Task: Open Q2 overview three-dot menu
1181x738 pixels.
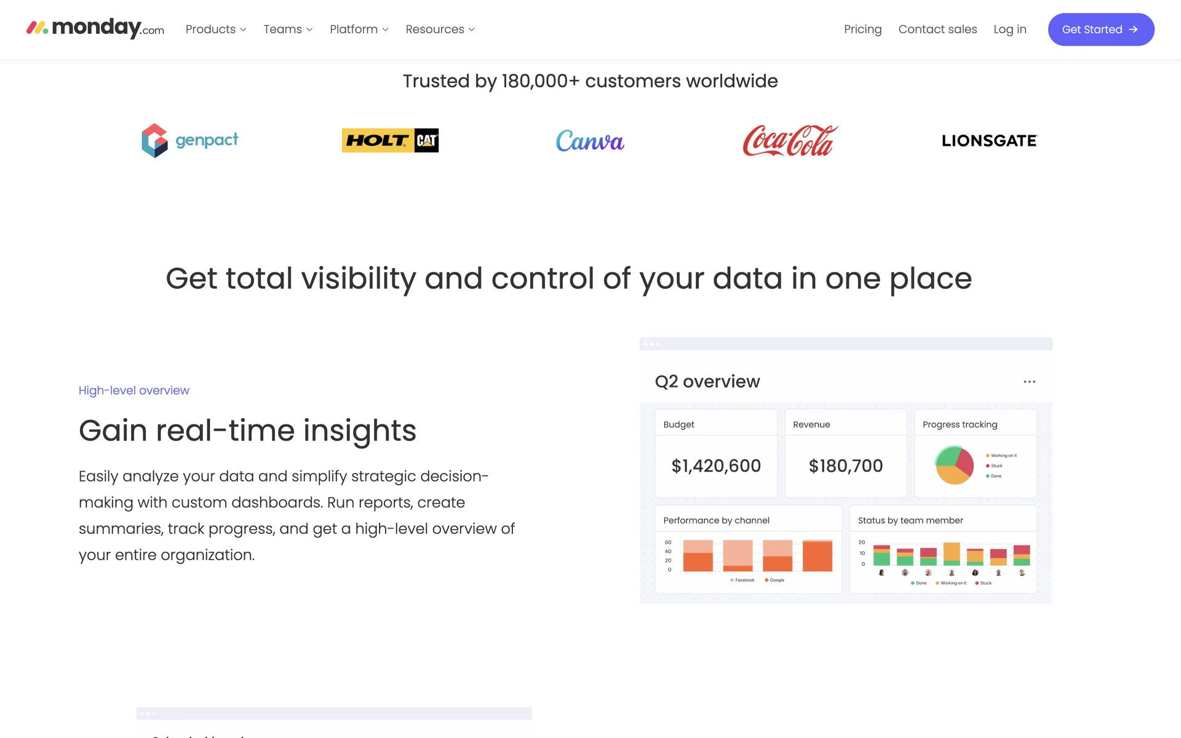Action: click(1029, 382)
